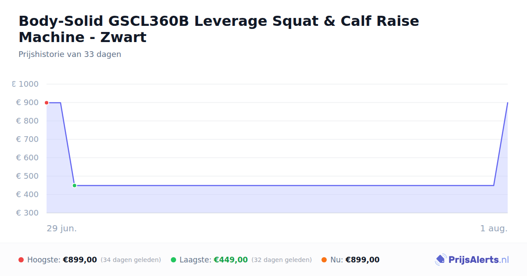527x276 pixels.
Task: Click the 34 dagen geleden note
Action: (131, 260)
